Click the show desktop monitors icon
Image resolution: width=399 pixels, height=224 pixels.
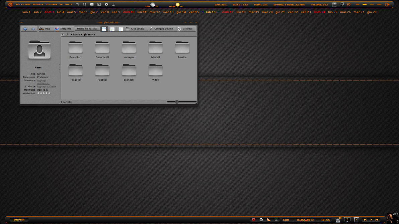click(342, 5)
